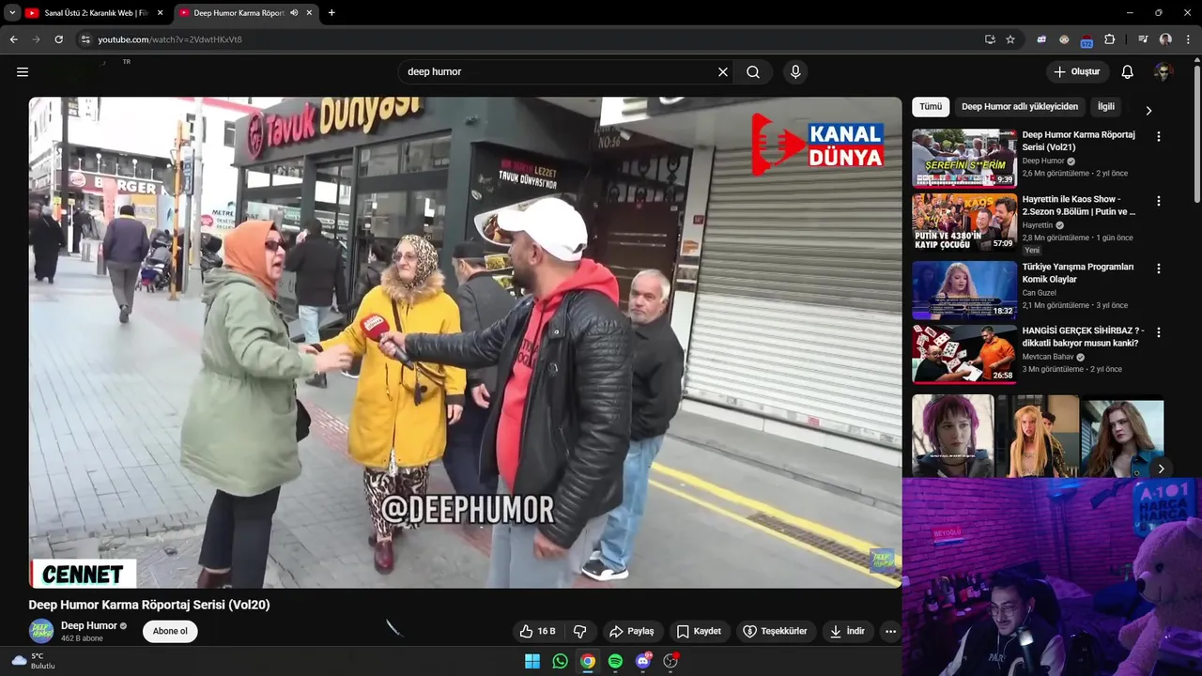Open the Extensions puzzle-piece menu
Image resolution: width=1202 pixels, height=676 pixels.
[1109, 39]
